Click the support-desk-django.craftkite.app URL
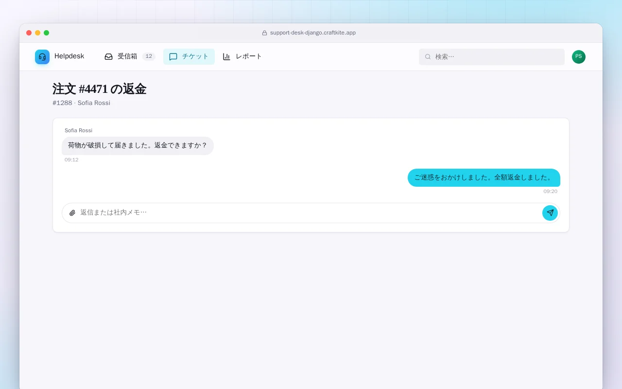The height and width of the screenshot is (389, 622). tap(313, 33)
